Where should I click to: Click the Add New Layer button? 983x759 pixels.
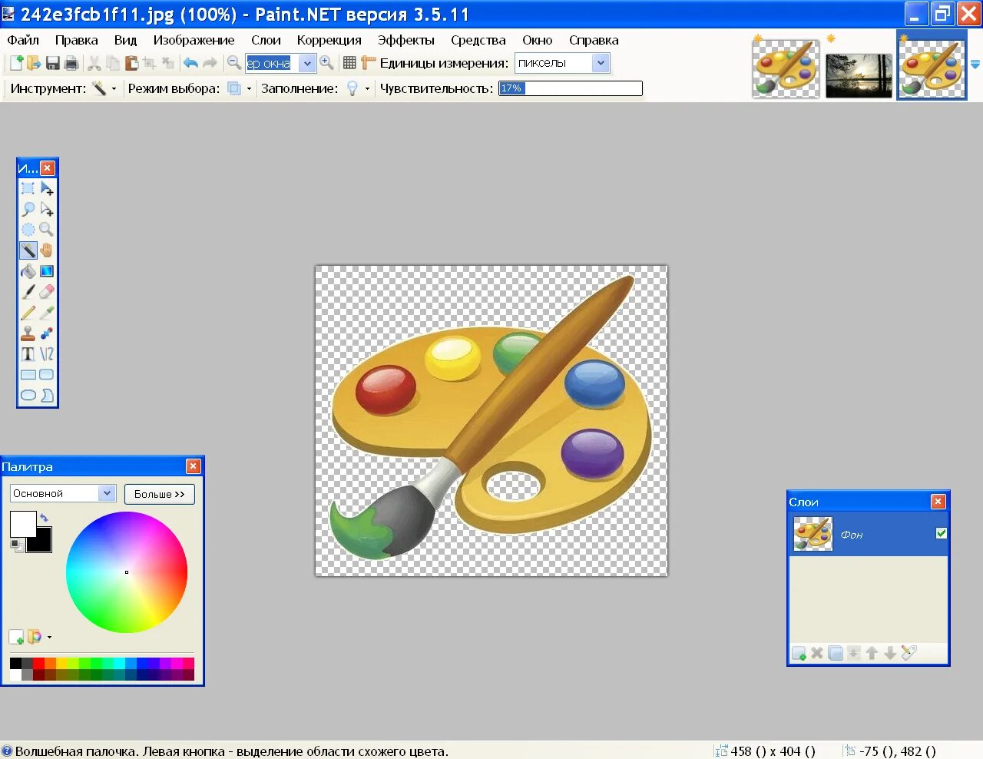pyautogui.click(x=799, y=653)
